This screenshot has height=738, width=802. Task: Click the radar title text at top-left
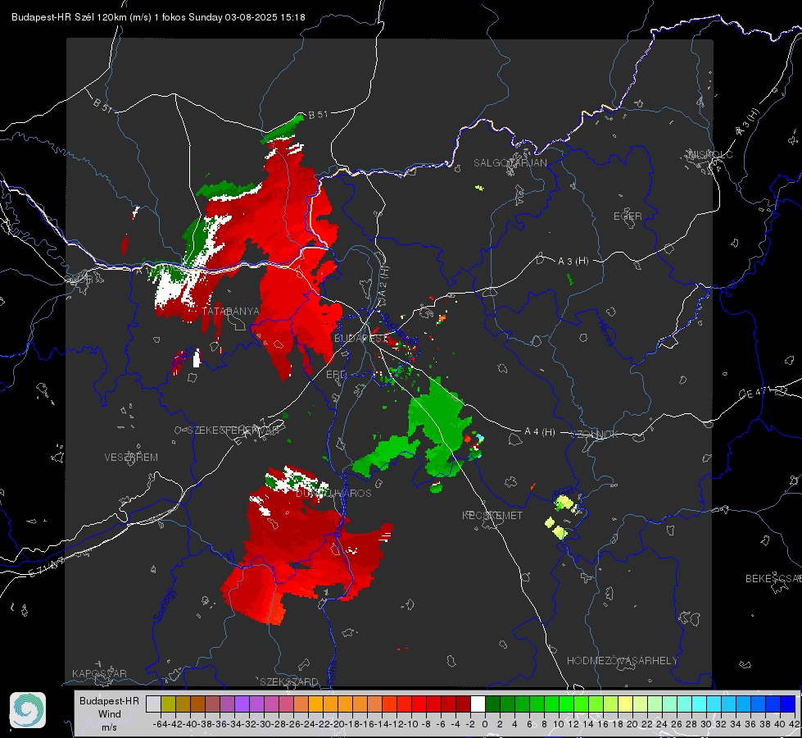[158, 17]
